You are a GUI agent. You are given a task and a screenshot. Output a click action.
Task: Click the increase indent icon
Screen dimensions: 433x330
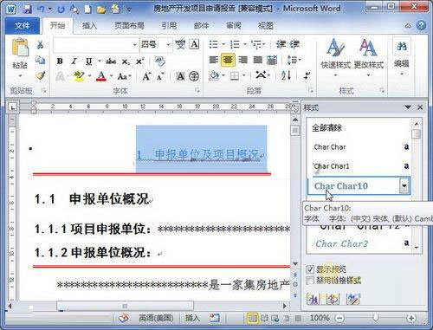point(294,44)
